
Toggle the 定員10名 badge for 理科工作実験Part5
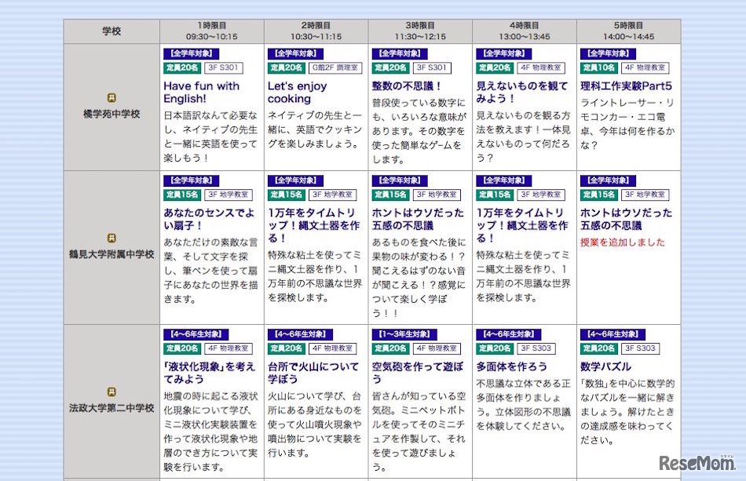tap(599, 67)
